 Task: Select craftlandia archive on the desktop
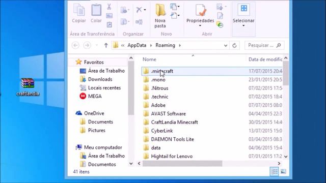[x=28, y=87]
